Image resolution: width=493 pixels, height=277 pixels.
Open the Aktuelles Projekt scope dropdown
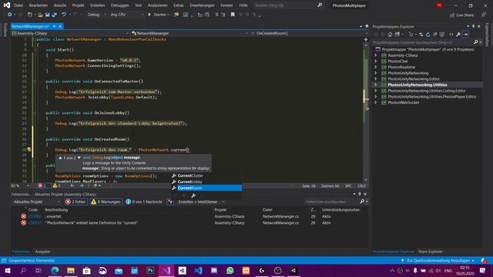(36, 202)
